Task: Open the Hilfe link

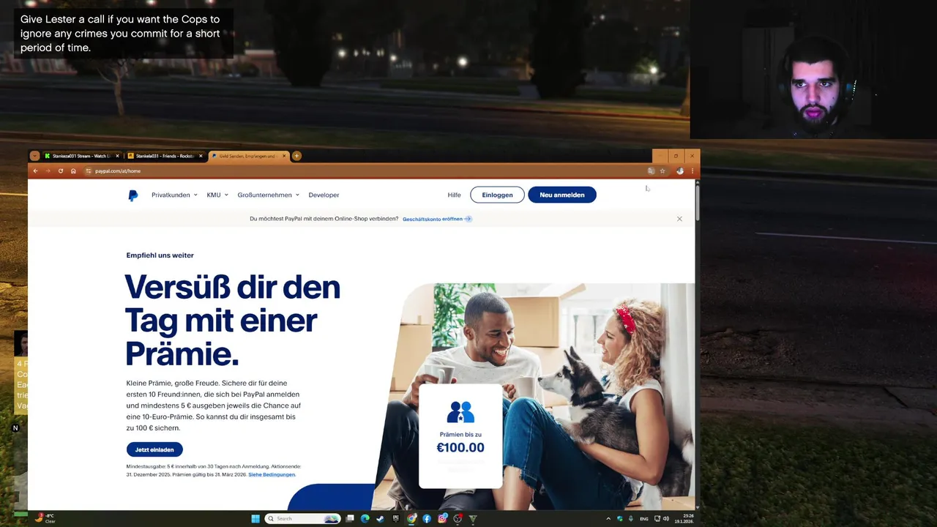Action: pos(455,195)
